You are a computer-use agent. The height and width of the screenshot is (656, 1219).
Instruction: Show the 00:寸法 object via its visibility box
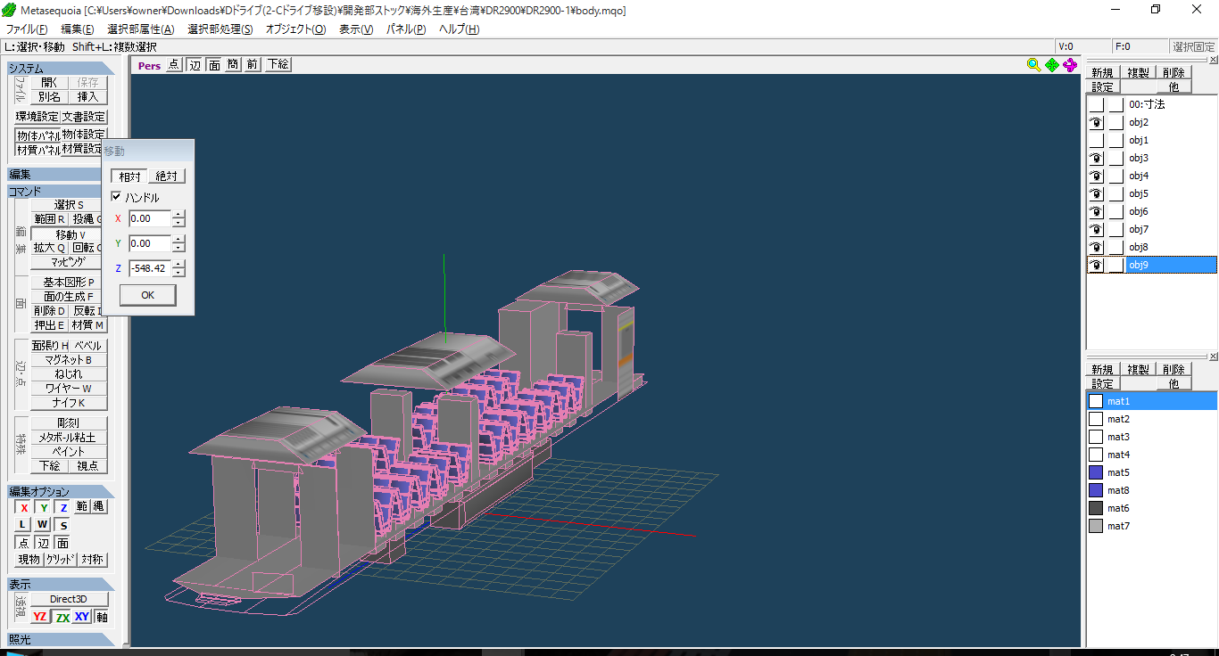(1096, 104)
